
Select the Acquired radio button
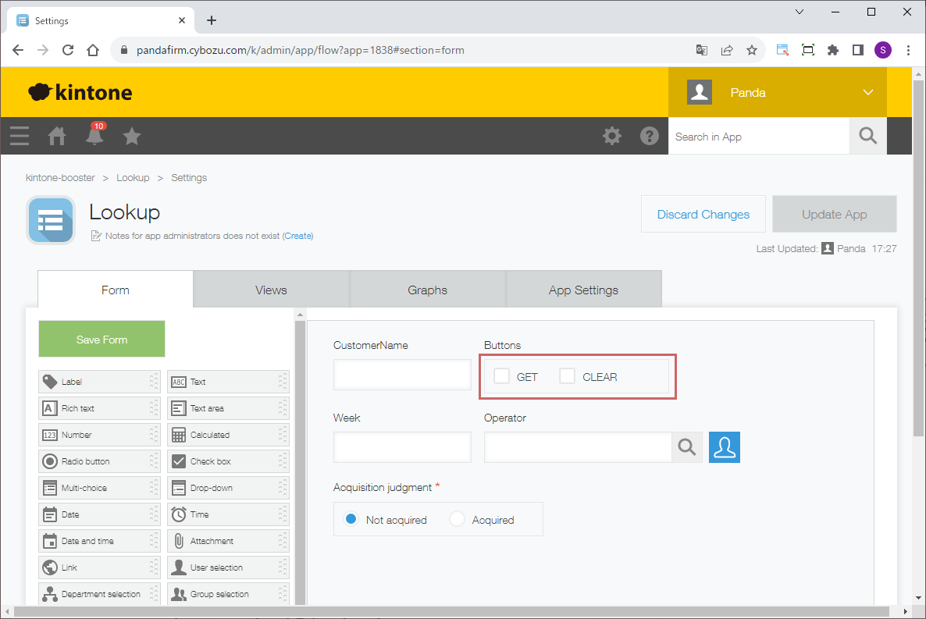(x=458, y=520)
